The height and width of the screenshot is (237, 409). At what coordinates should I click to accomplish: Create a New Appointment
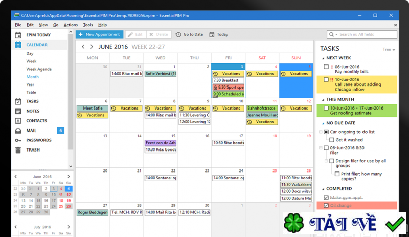[99, 34]
